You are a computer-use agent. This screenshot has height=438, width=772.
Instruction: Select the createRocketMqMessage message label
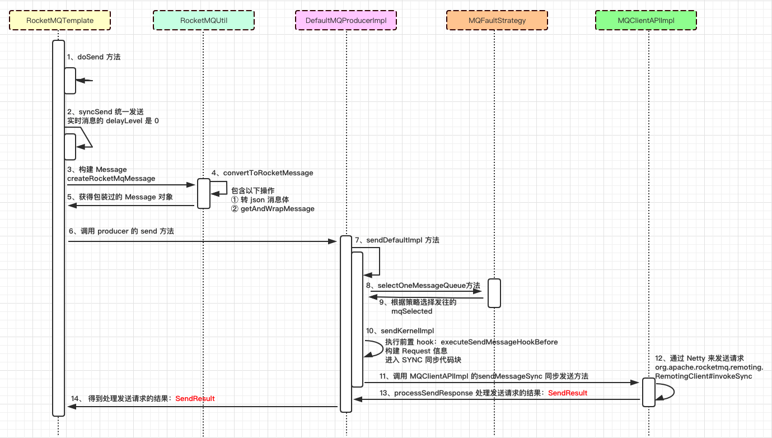pos(111,178)
